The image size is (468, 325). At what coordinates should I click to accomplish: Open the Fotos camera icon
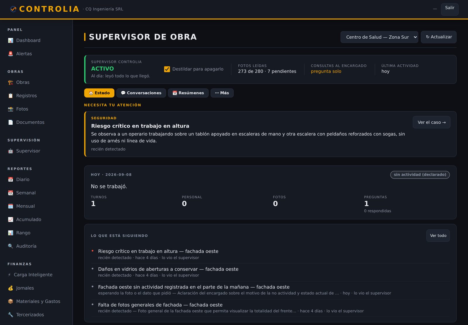pos(11,109)
